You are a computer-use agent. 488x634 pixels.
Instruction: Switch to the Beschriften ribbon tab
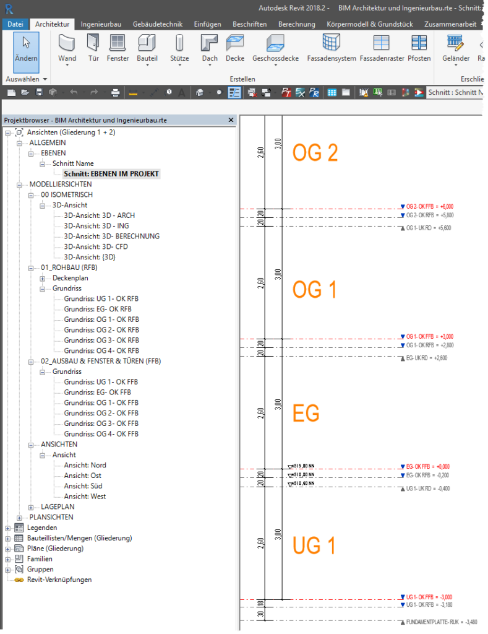(249, 24)
